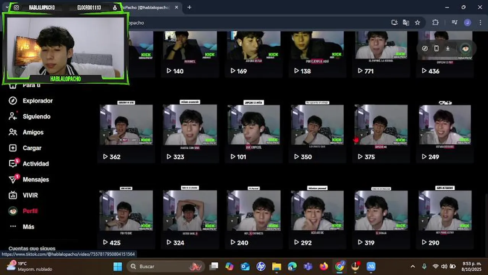
Task: Open Wi-Fi network settings in tray
Action: point(435,266)
